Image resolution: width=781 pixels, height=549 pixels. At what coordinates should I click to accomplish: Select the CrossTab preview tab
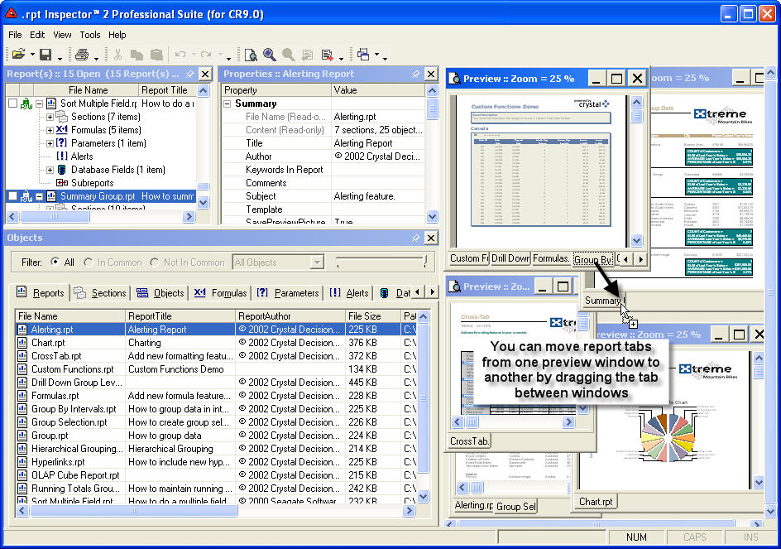(469, 441)
